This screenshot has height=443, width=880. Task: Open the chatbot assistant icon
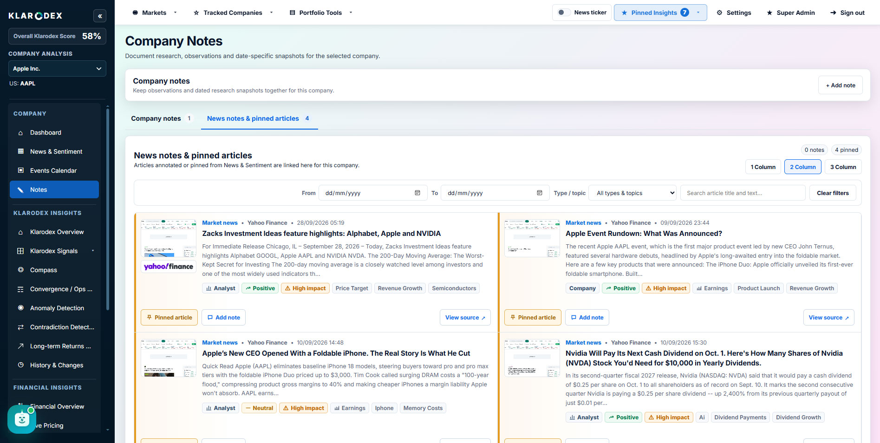point(22,419)
